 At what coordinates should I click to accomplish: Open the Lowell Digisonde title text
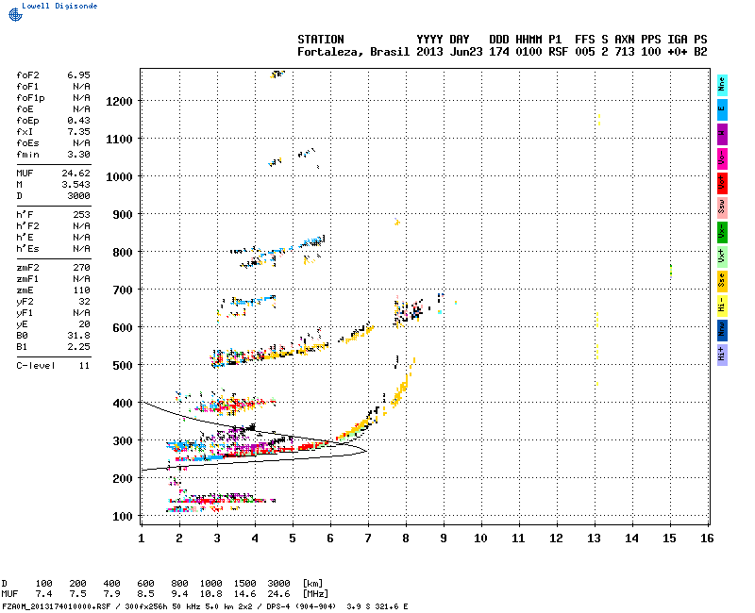59,6
